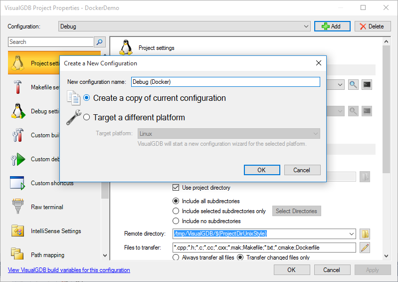398x282 pixels.
Task: Open Makefile settings hammer icon
Action: pyautogui.click(x=17, y=87)
